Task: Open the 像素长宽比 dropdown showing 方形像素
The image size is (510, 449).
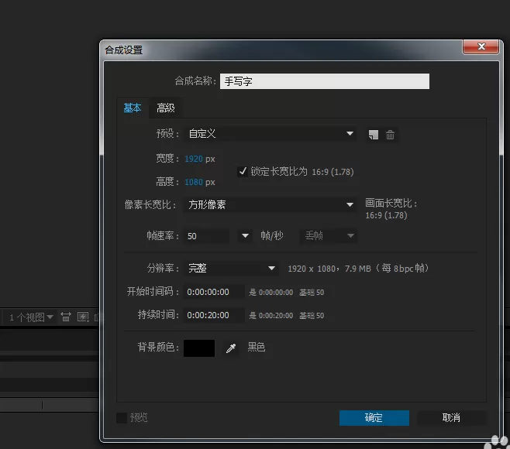Action: pyautogui.click(x=270, y=204)
